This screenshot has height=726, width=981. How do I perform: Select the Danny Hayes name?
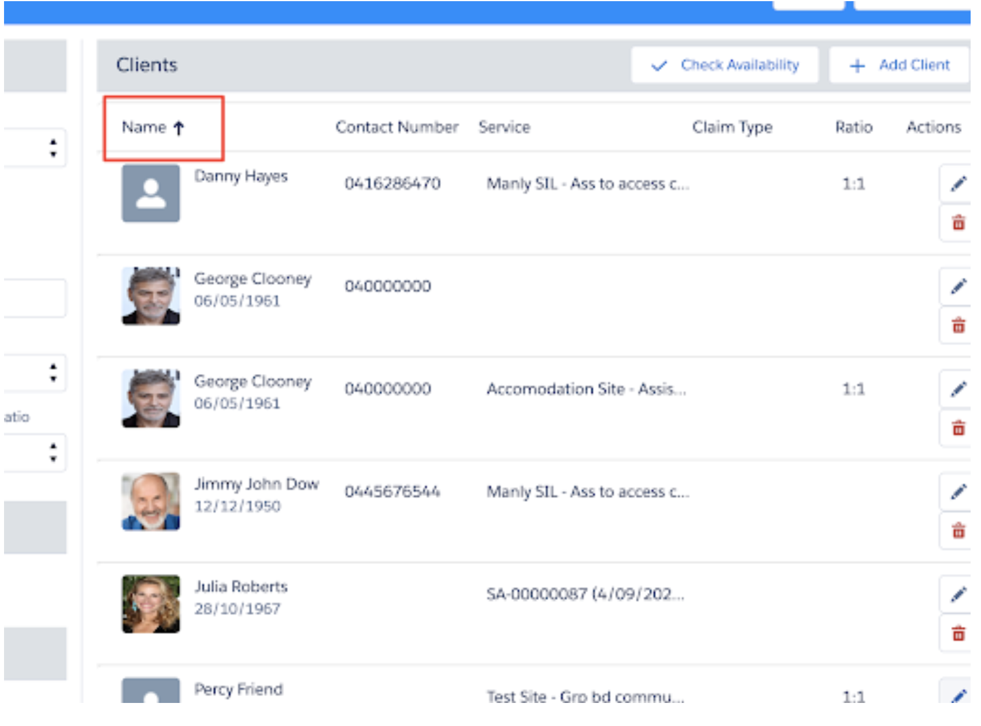[x=241, y=176]
